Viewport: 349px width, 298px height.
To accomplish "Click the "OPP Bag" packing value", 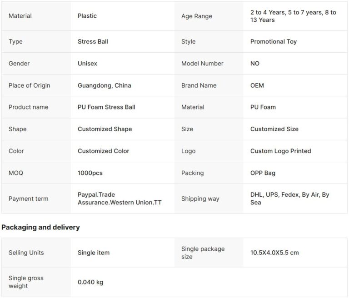I will (x=263, y=173).
